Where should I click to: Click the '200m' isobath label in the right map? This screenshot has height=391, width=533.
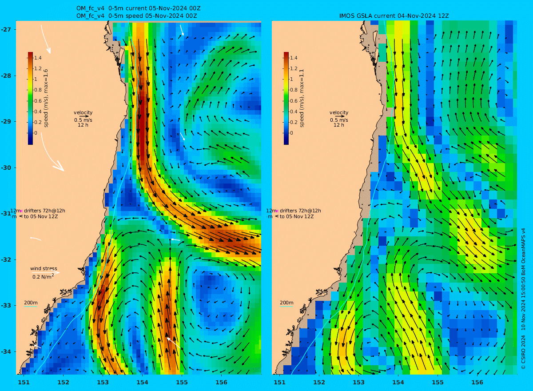coord(286,303)
